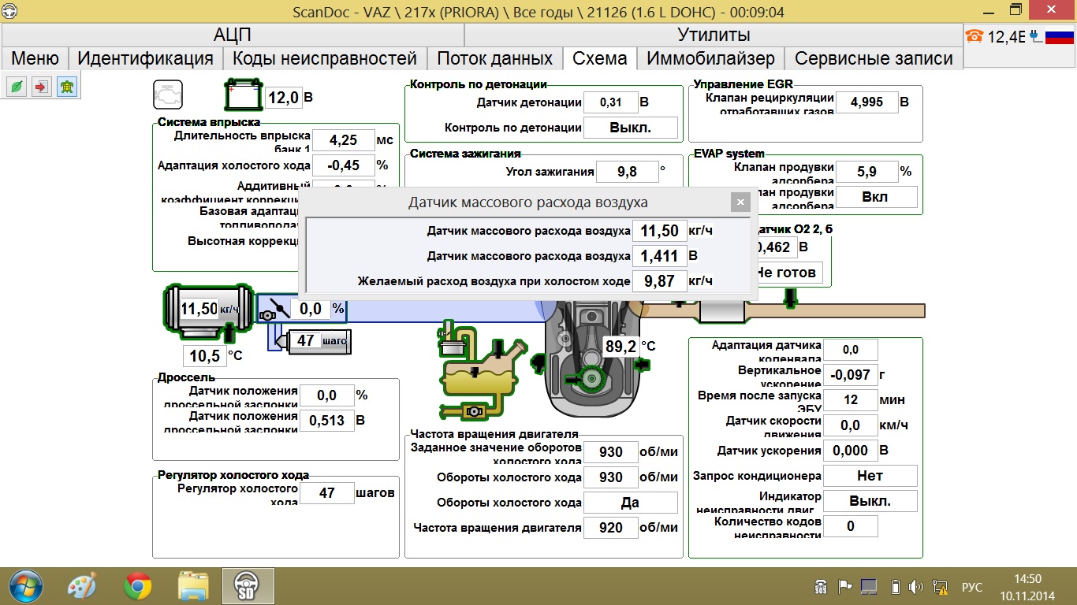The image size is (1077, 605).
Task: Click AC request field Нет
Action: pyautogui.click(x=870, y=476)
